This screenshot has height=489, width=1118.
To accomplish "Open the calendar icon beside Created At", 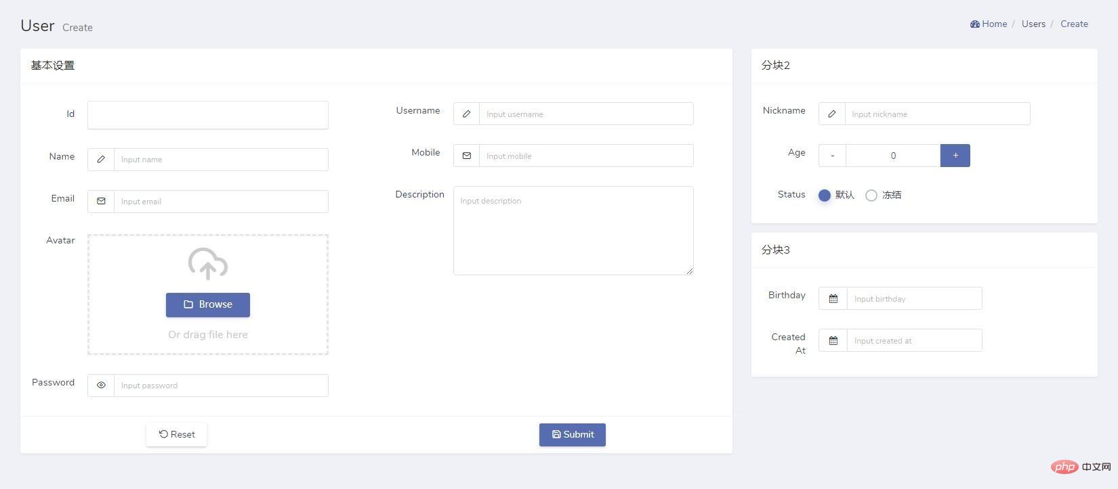I will (833, 340).
